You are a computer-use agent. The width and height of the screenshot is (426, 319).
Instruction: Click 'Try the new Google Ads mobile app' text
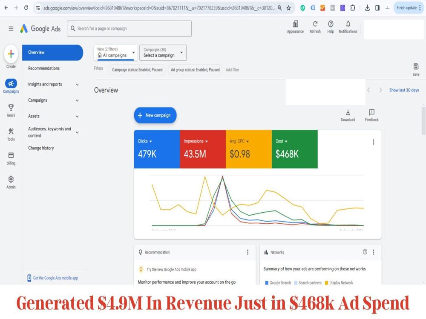tap(171, 270)
